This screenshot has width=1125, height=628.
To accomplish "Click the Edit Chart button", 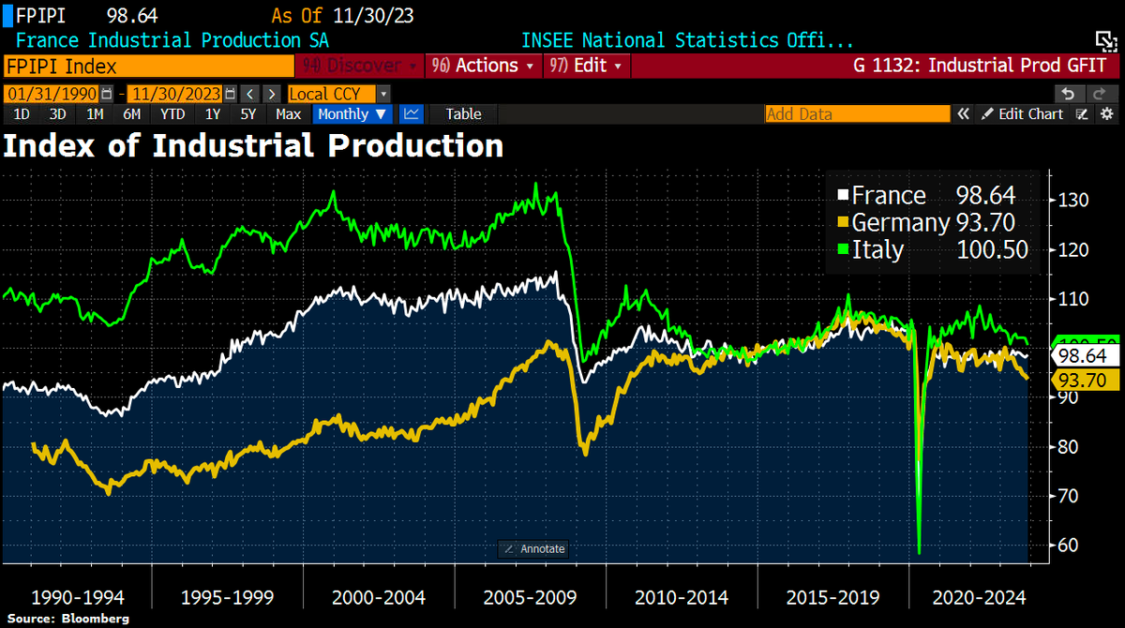I will click(1028, 113).
